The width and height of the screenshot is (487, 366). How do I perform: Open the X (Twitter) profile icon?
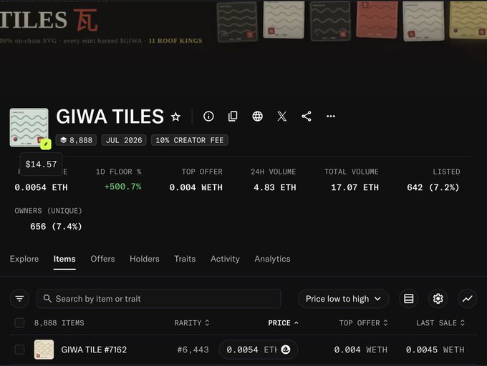pyautogui.click(x=282, y=117)
